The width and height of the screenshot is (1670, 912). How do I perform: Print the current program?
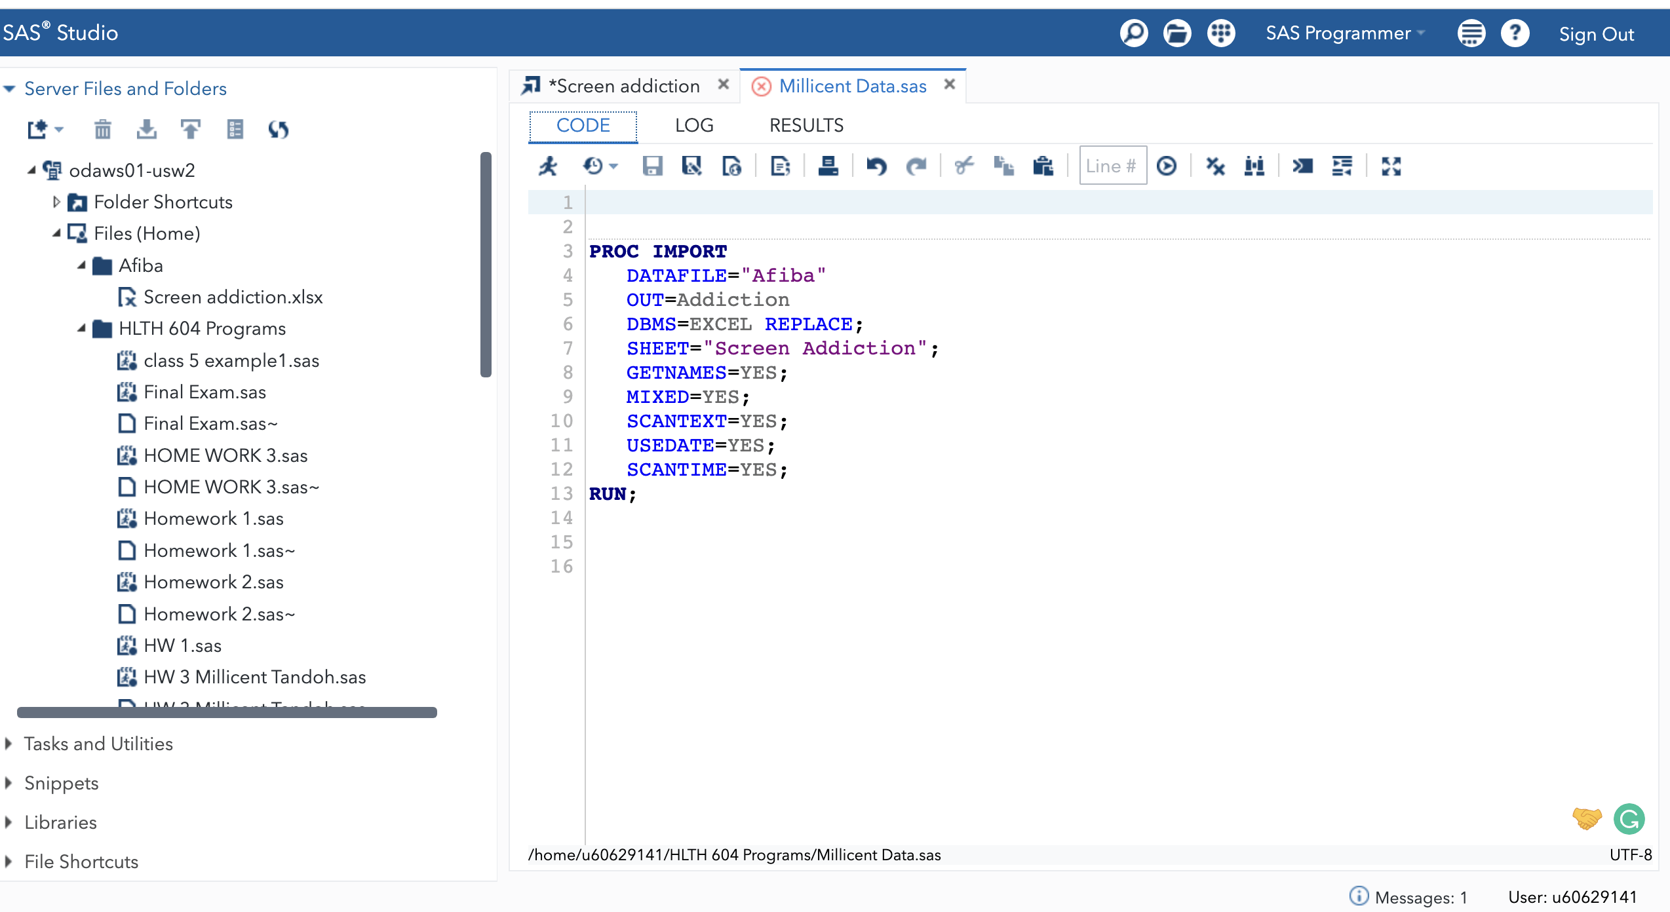(829, 166)
